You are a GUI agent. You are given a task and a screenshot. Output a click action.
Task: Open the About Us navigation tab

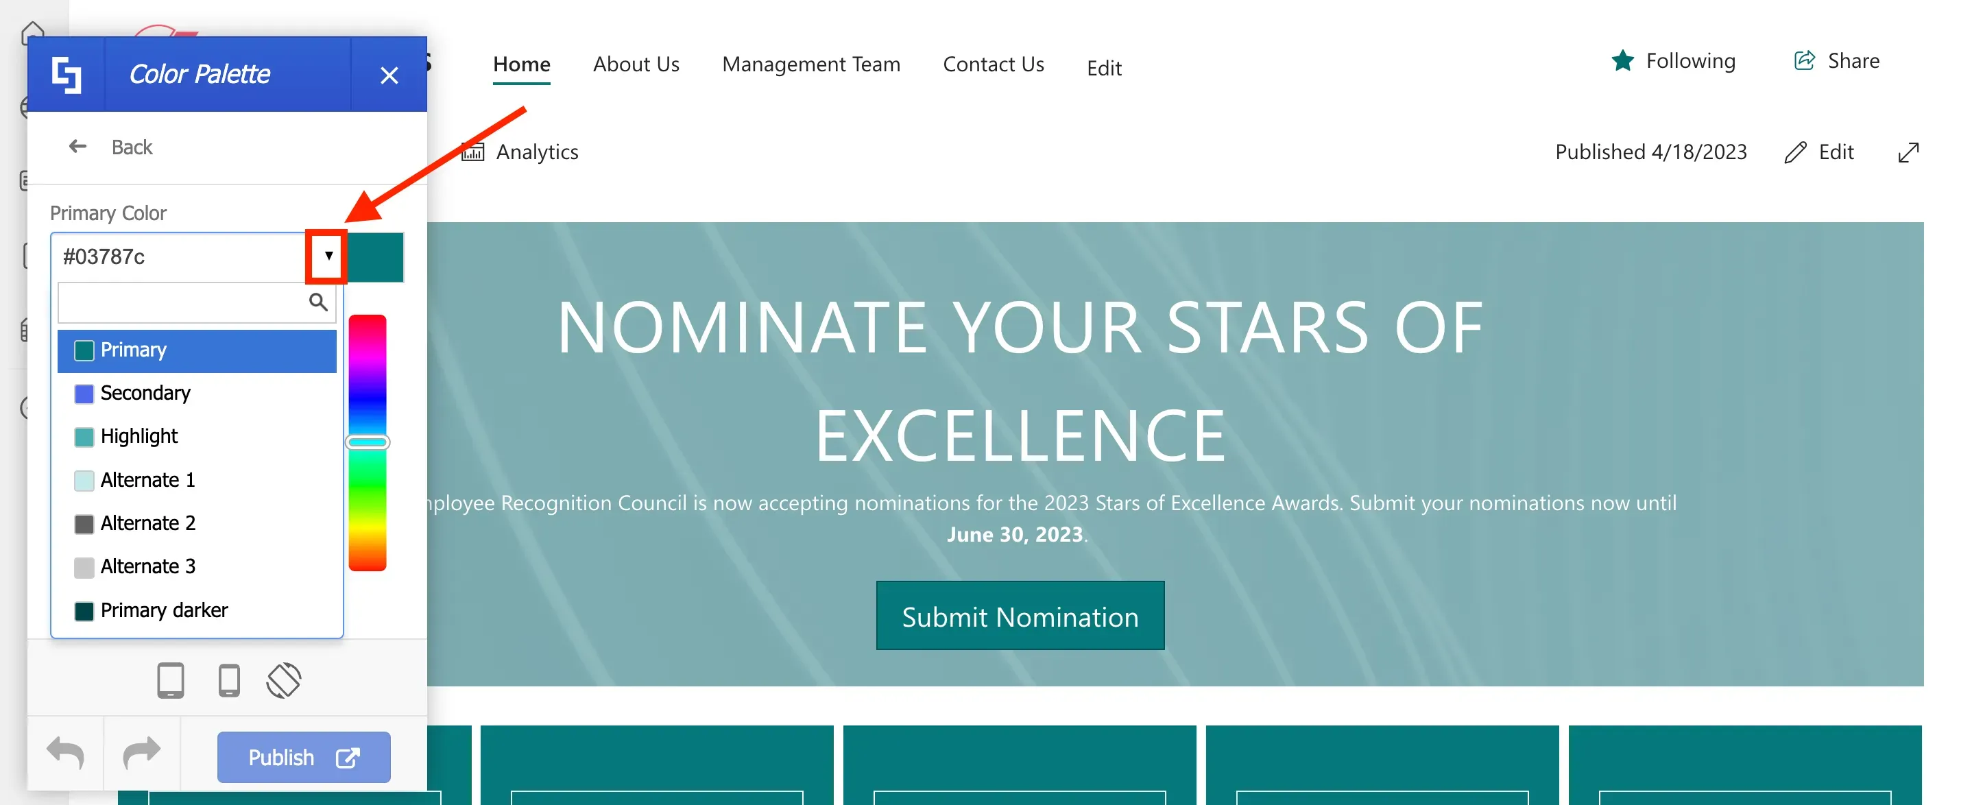(x=636, y=64)
